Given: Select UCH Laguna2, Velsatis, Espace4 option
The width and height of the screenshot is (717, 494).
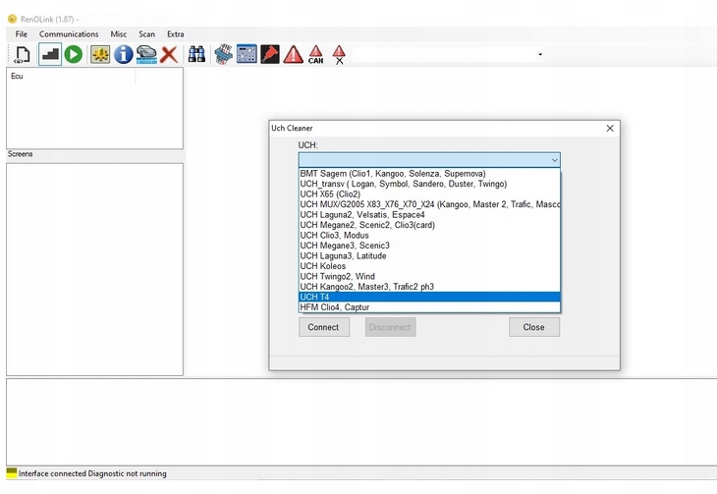Looking at the screenshot, I should (x=429, y=214).
